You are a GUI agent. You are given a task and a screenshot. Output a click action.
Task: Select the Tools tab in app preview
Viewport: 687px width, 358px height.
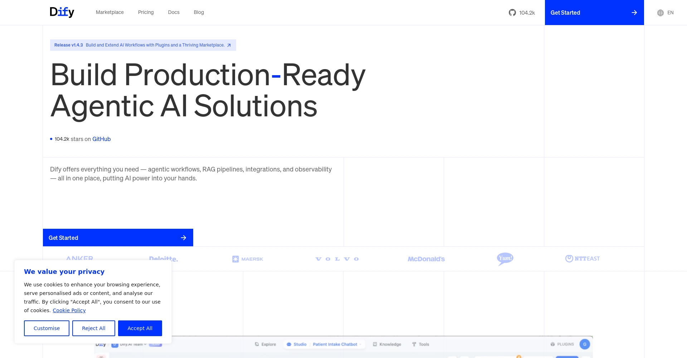pyautogui.click(x=420, y=344)
